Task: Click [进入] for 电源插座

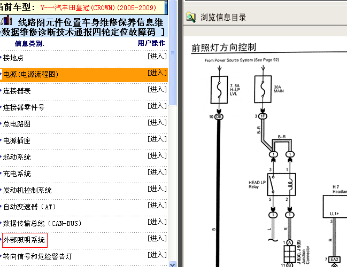Action: 157,139
